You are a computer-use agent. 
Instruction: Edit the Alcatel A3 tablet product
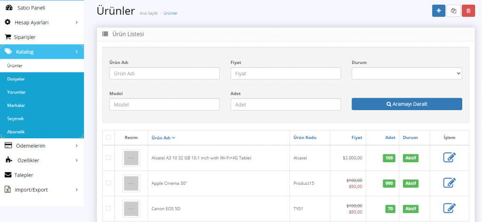[x=450, y=158]
